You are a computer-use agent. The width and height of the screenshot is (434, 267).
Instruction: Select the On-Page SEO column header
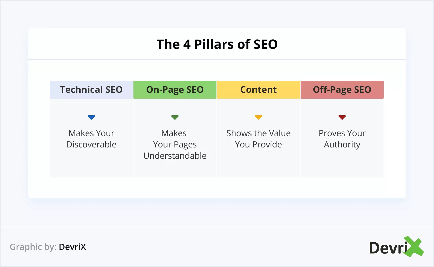[175, 90]
